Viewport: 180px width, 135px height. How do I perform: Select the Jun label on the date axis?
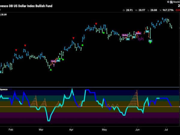(x=137, y=130)
